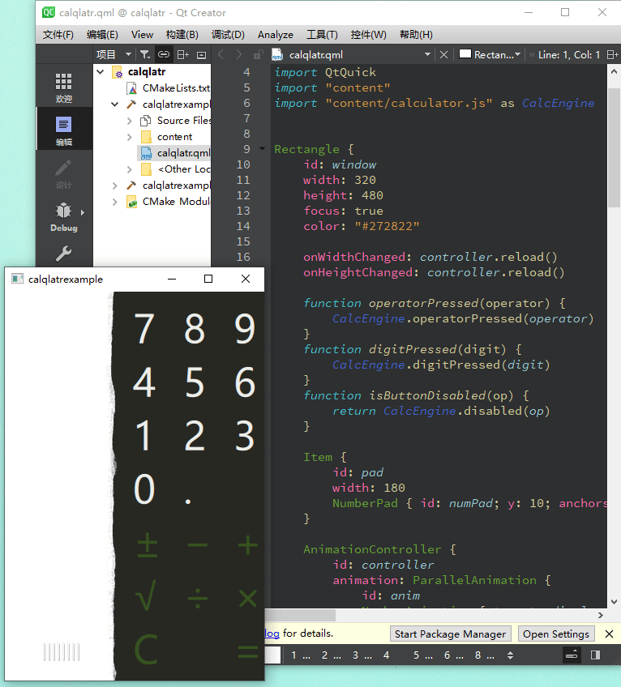Expand the CMake Modules node
621x687 pixels.
point(115,202)
